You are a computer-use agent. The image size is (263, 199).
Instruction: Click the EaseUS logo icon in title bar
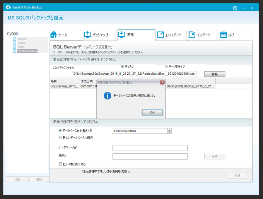[x=8, y=7]
